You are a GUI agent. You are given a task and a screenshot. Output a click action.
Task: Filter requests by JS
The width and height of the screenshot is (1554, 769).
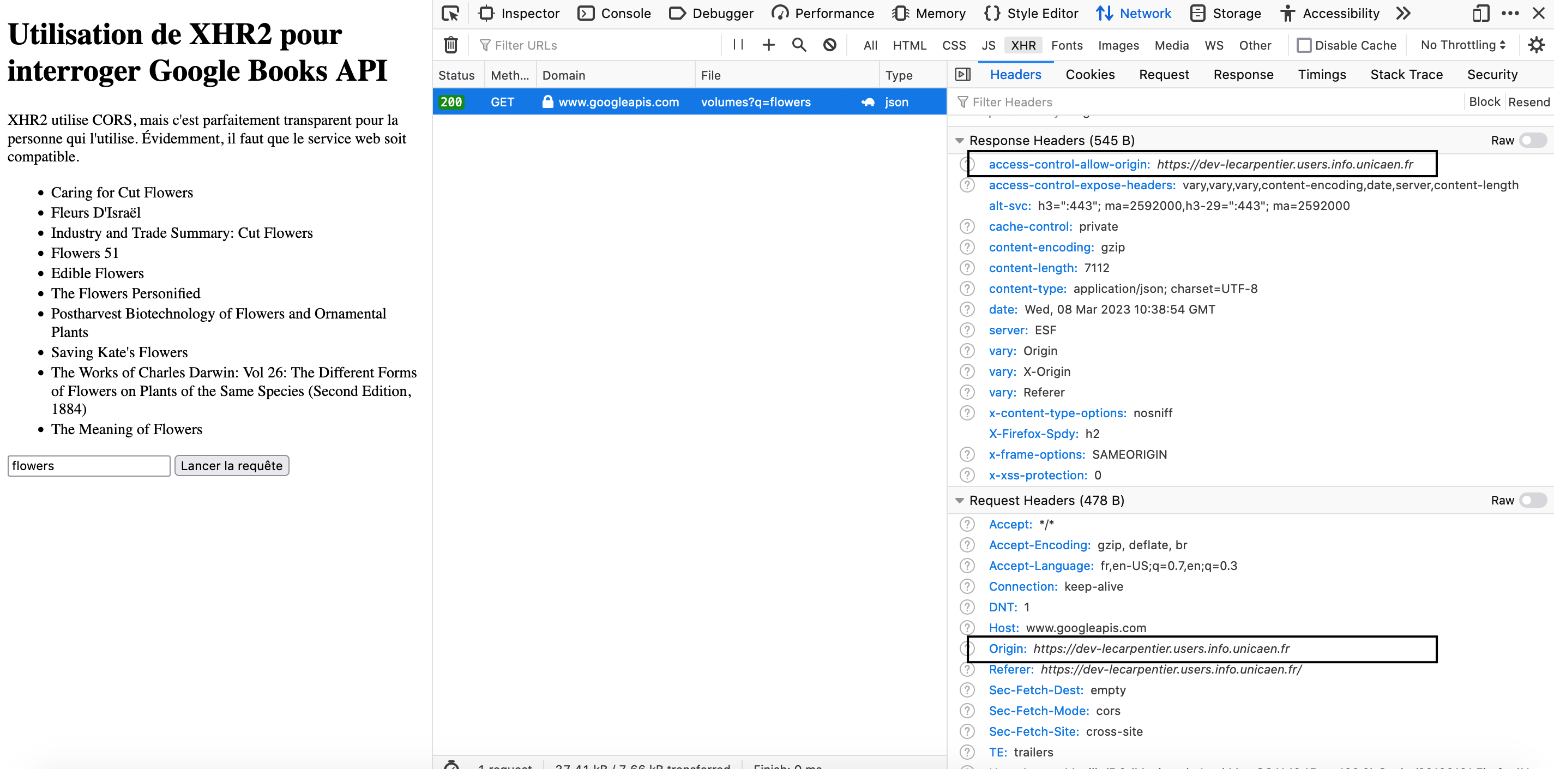tap(988, 45)
